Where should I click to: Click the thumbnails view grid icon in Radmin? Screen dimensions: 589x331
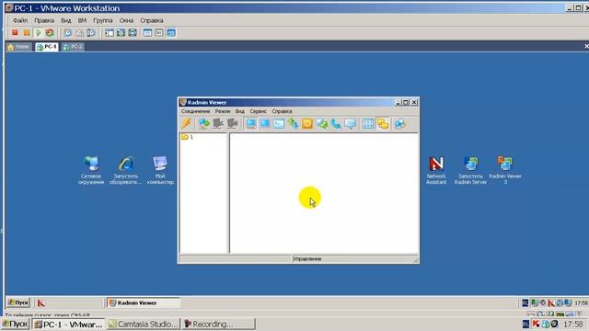(x=368, y=123)
